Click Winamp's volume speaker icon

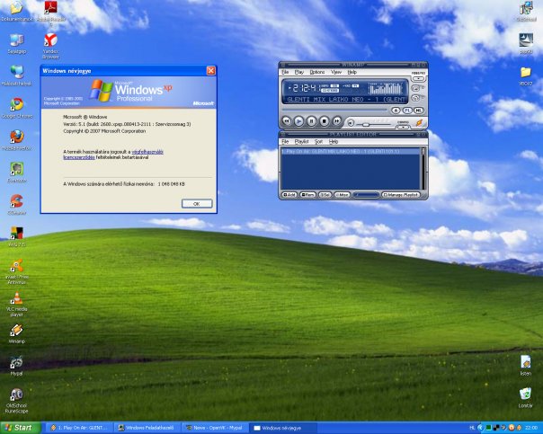[x=351, y=123]
